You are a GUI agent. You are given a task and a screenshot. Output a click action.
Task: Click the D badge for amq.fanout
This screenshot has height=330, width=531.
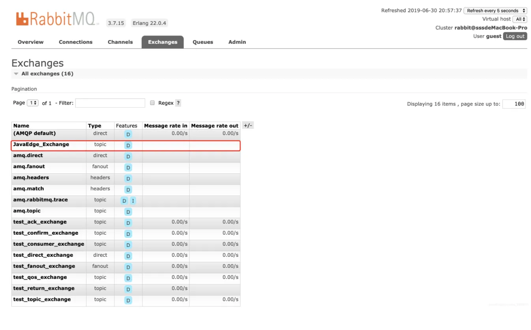point(128,167)
